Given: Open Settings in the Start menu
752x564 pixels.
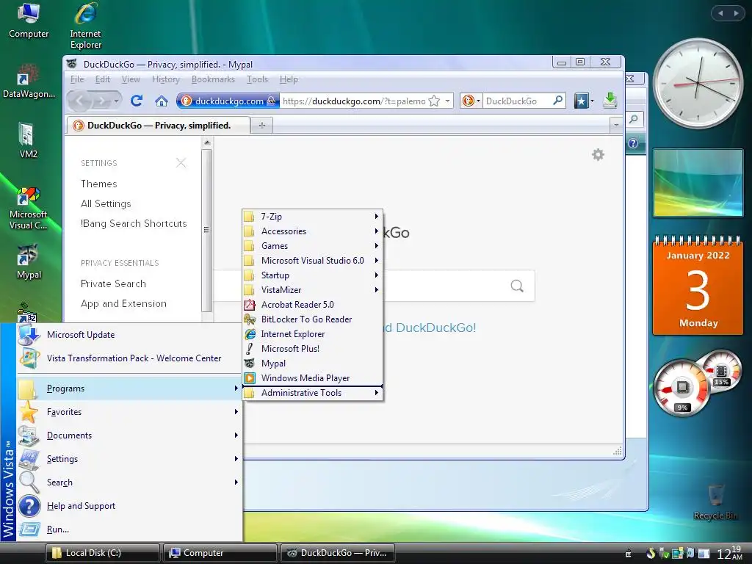Looking at the screenshot, I should [129, 459].
